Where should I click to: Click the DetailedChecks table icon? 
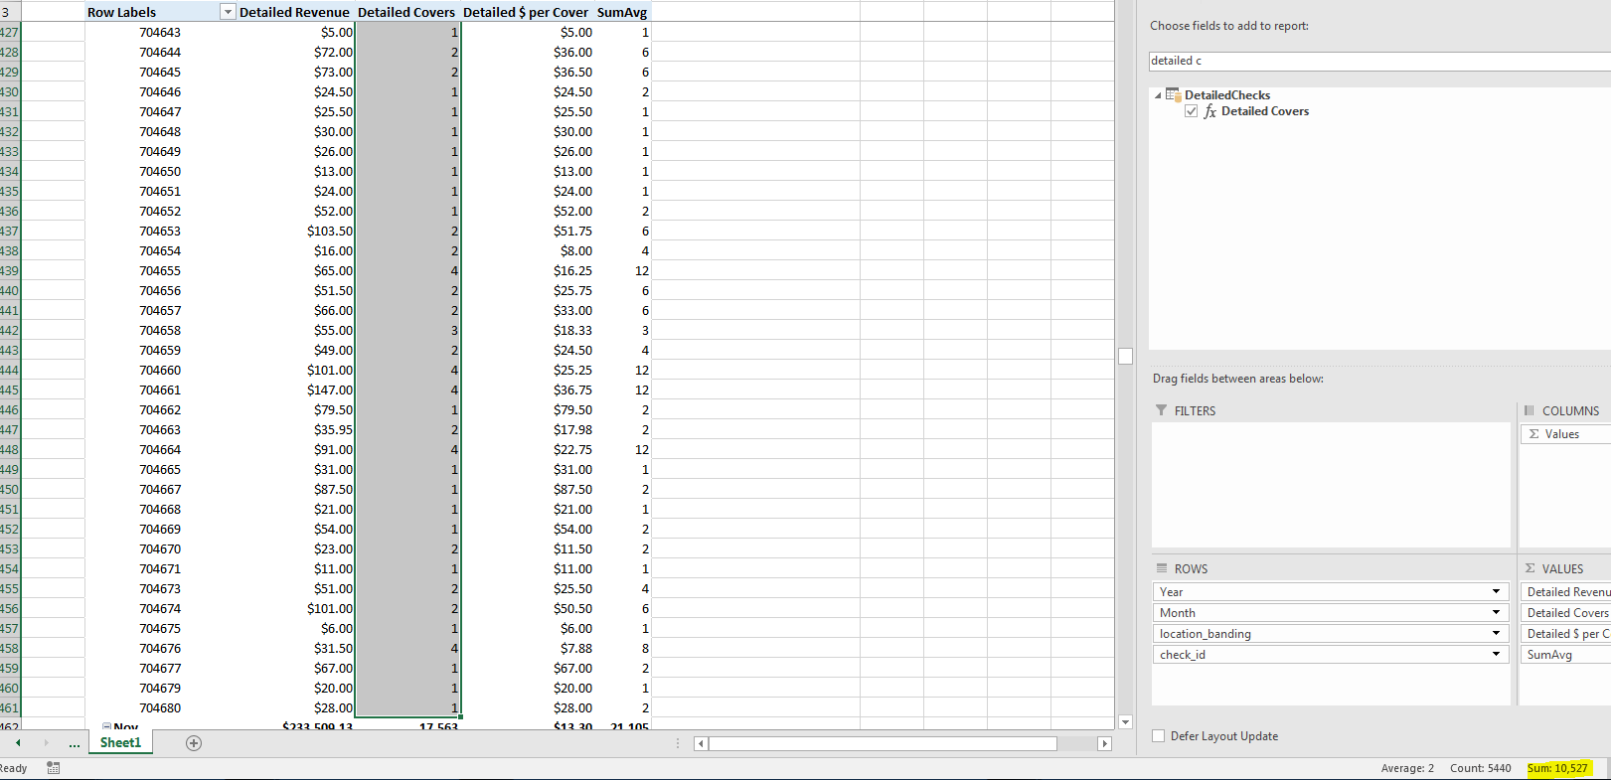point(1174,95)
